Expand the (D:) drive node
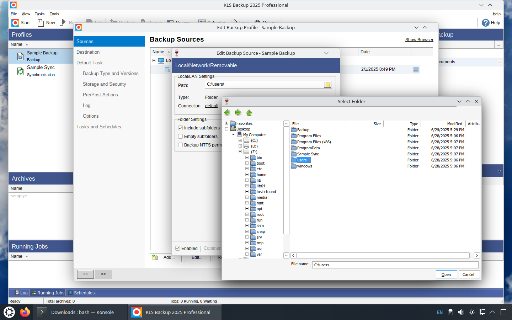This screenshot has height=320, width=512. click(240, 146)
